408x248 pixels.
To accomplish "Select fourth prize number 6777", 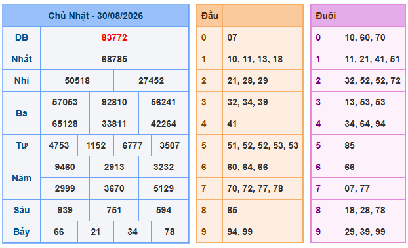I will (x=133, y=145).
